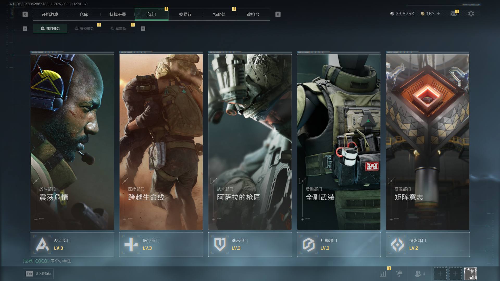Click the flag icon in bottom bar
This screenshot has width=500, height=281.
point(399,273)
